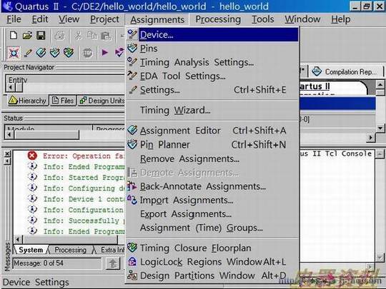
Task: Click the Save diskette toolbar icon
Action: (41, 36)
